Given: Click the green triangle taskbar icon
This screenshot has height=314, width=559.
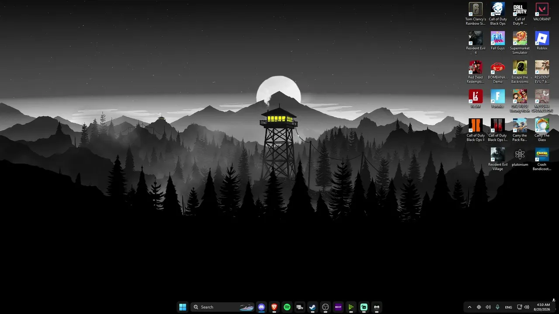Looking at the screenshot, I should click(351, 307).
